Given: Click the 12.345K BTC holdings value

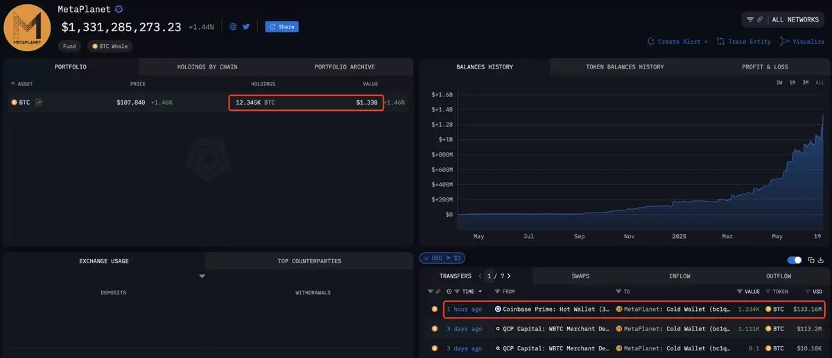Looking at the screenshot, I should point(255,102).
